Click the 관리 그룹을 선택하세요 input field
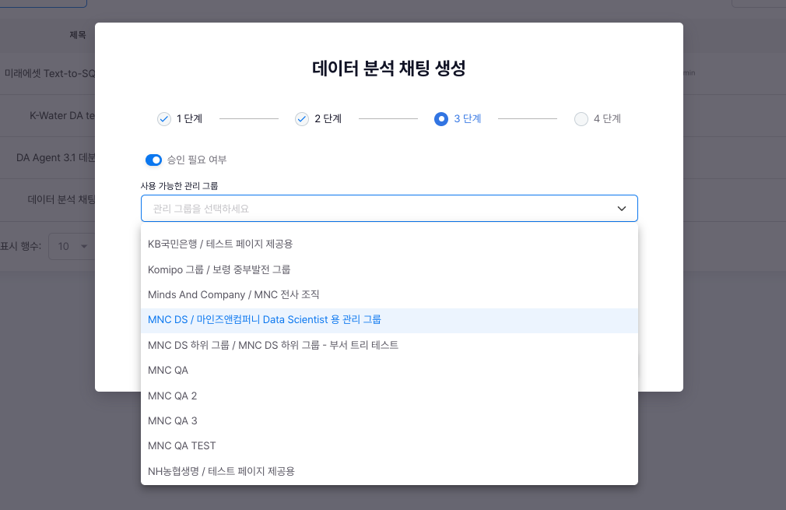The width and height of the screenshot is (786, 510). point(374,209)
